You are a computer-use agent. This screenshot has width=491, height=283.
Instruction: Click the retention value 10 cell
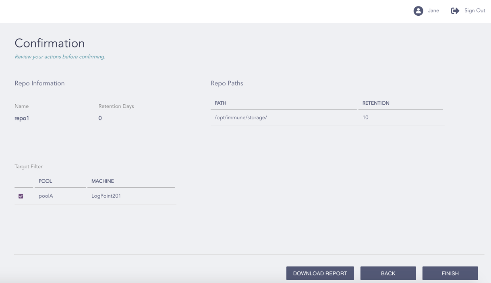pos(365,118)
